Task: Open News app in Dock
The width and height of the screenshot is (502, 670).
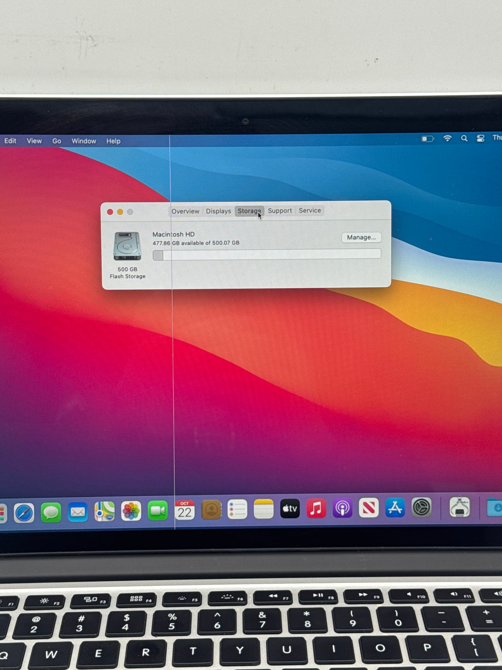Action: 369,508
